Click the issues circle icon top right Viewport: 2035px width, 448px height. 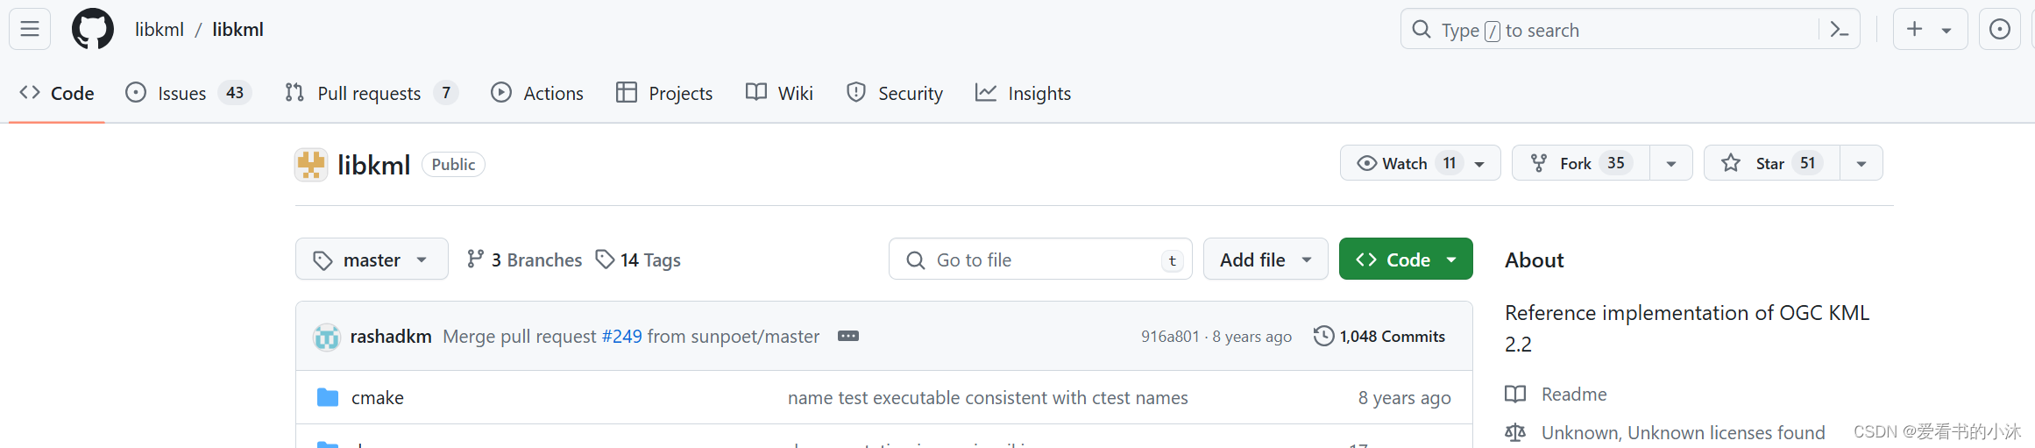[x=2000, y=30]
